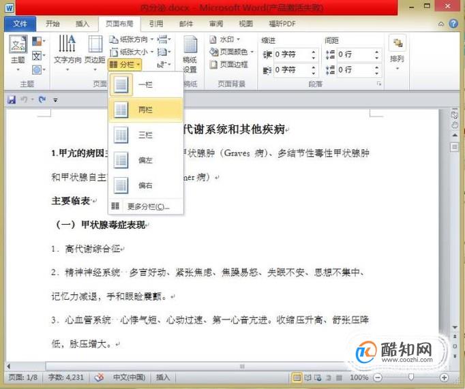This screenshot has width=465, height=389.
Task: Open Word Help question mark
Action: [453, 24]
